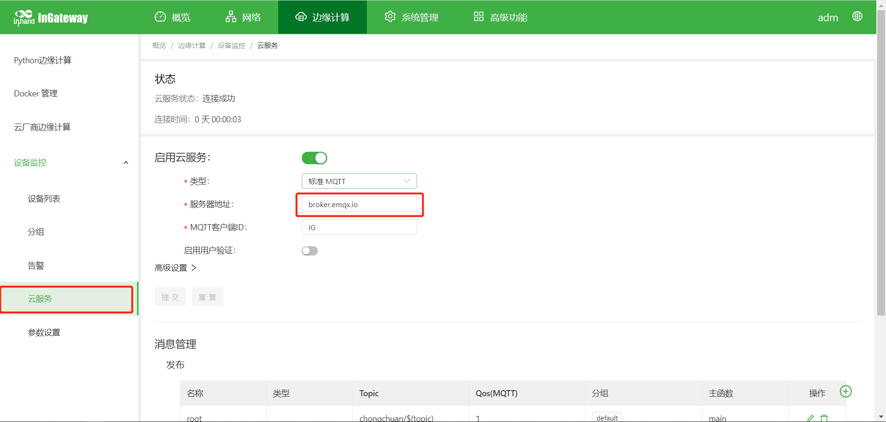The image size is (886, 422).
Task: Click the page vertical scrollbar
Action: click(880, 161)
